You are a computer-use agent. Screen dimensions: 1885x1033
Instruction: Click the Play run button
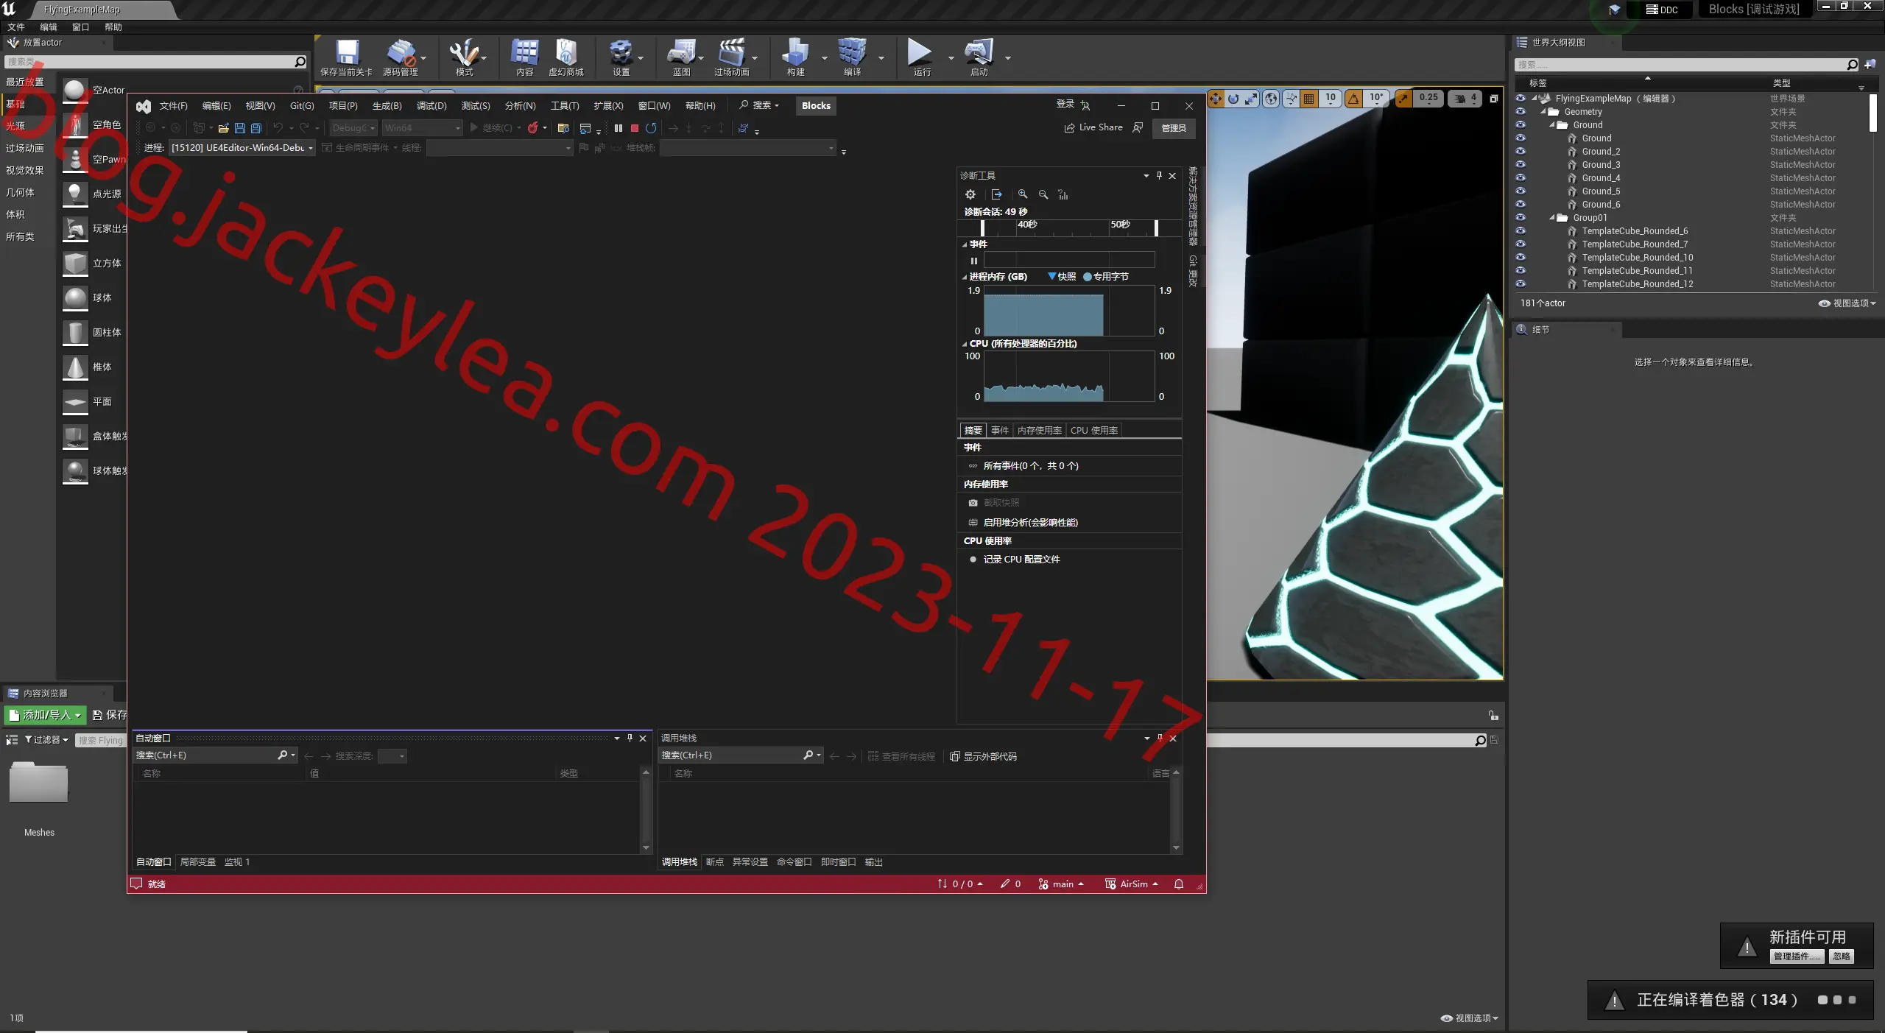pos(920,52)
